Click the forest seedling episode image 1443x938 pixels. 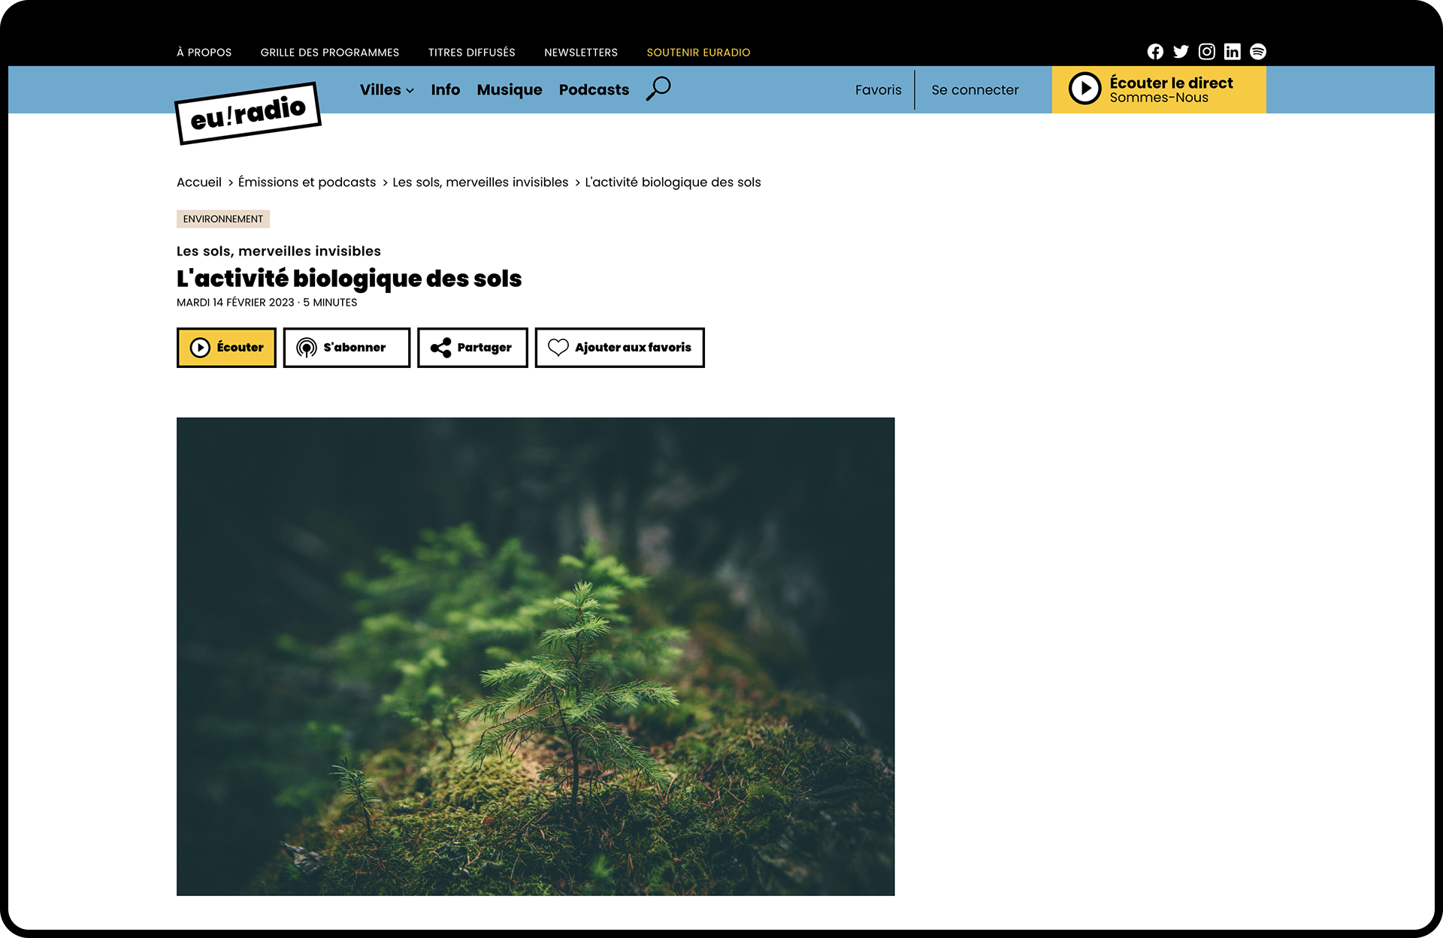pyautogui.click(x=535, y=656)
